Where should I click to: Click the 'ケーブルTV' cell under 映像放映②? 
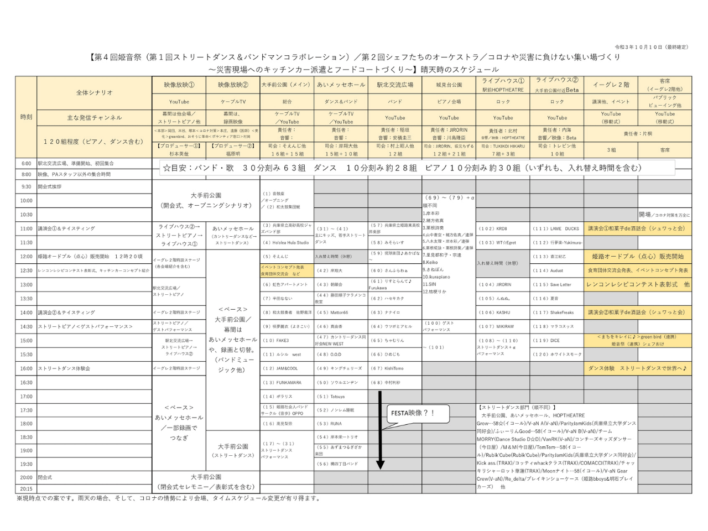233,102
